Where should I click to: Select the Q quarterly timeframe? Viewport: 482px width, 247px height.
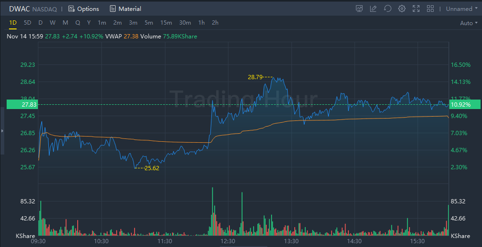click(x=77, y=23)
